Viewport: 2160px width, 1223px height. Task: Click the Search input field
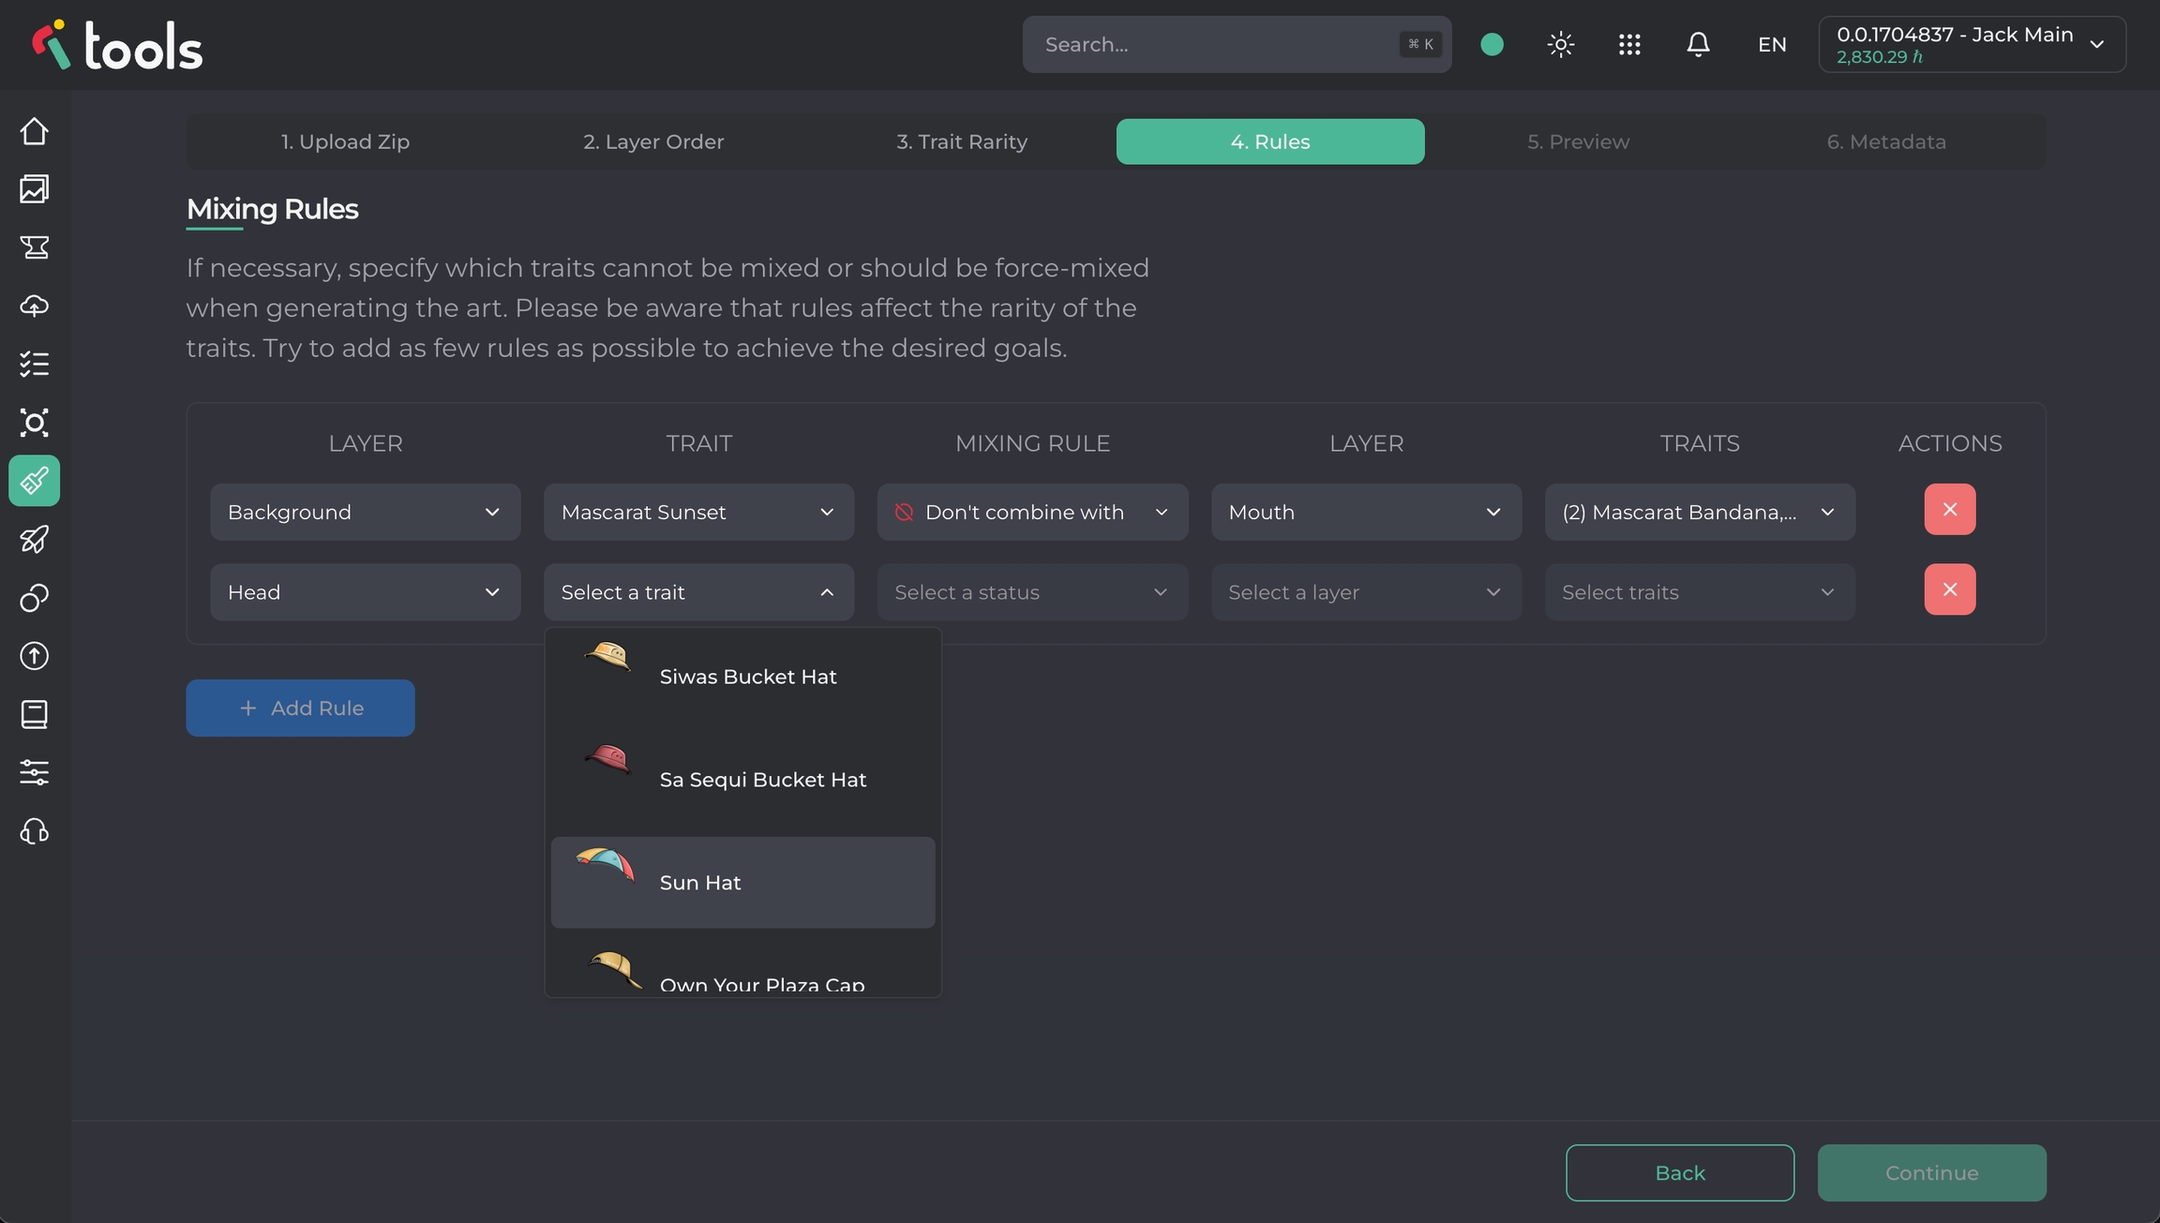point(1219,44)
